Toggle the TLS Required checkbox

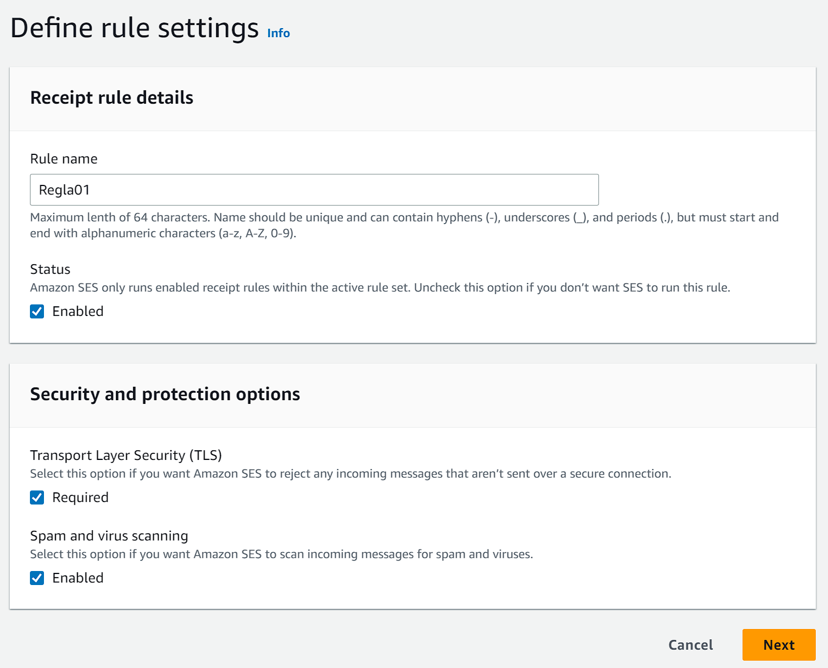coord(37,498)
